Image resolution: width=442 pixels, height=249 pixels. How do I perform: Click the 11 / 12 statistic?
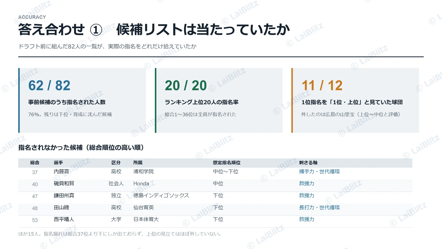pyautogui.click(x=322, y=85)
